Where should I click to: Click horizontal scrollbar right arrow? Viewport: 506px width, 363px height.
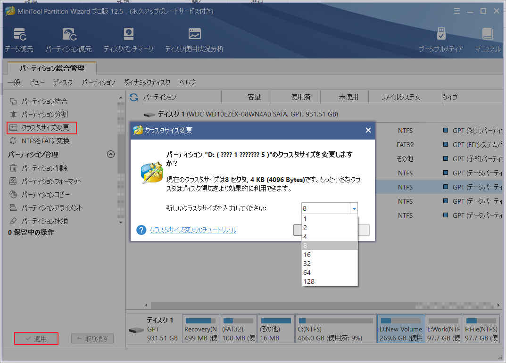[498, 305]
